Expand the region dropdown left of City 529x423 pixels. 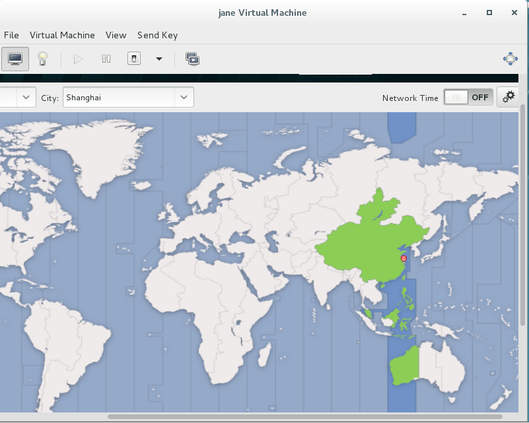pos(26,98)
